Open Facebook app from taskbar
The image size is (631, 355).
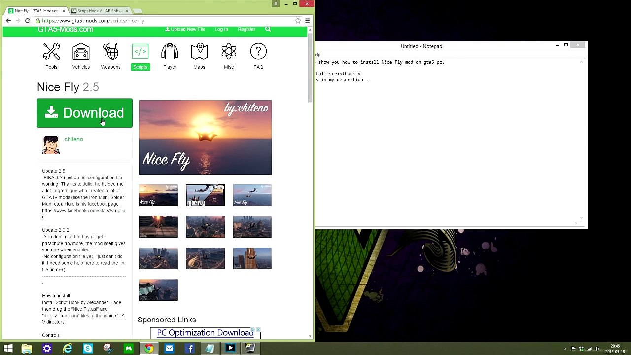[x=190, y=349]
